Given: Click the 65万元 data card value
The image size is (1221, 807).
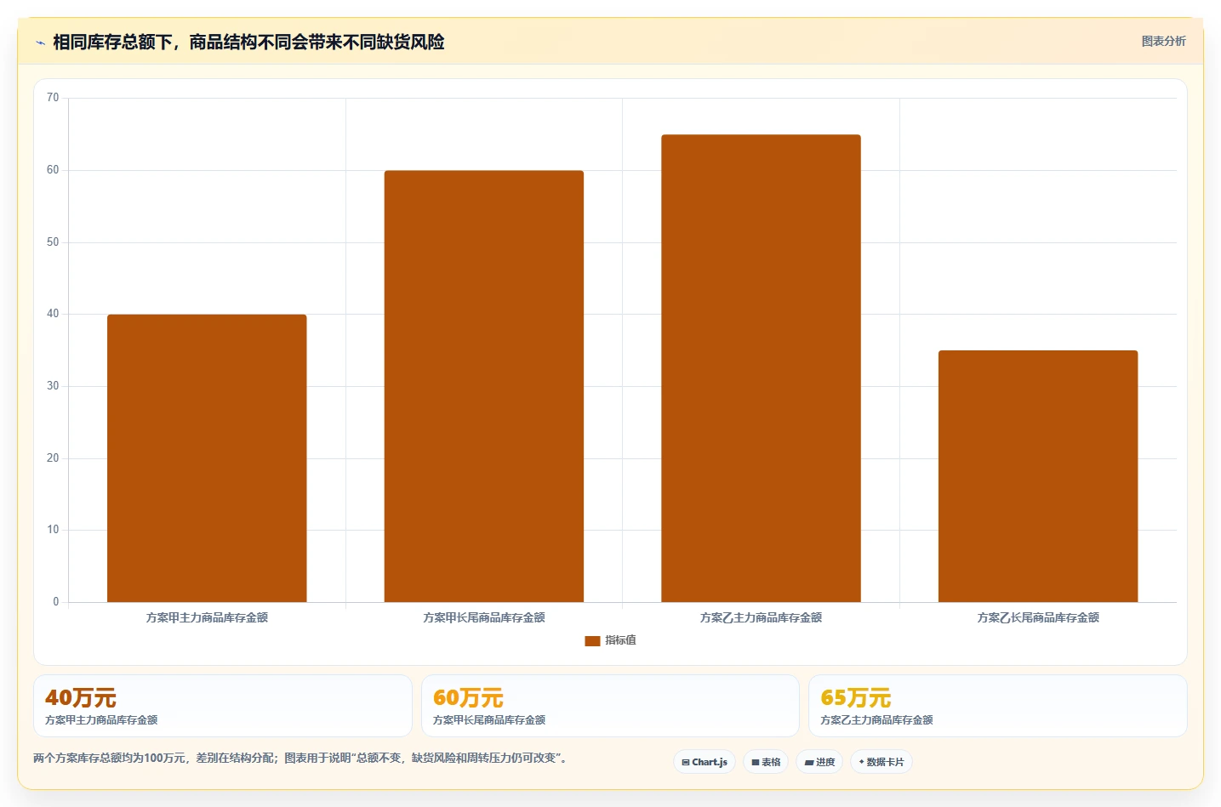Looking at the screenshot, I should click(x=856, y=698).
